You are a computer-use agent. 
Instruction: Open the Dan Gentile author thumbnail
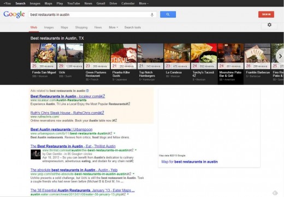pos(35,155)
